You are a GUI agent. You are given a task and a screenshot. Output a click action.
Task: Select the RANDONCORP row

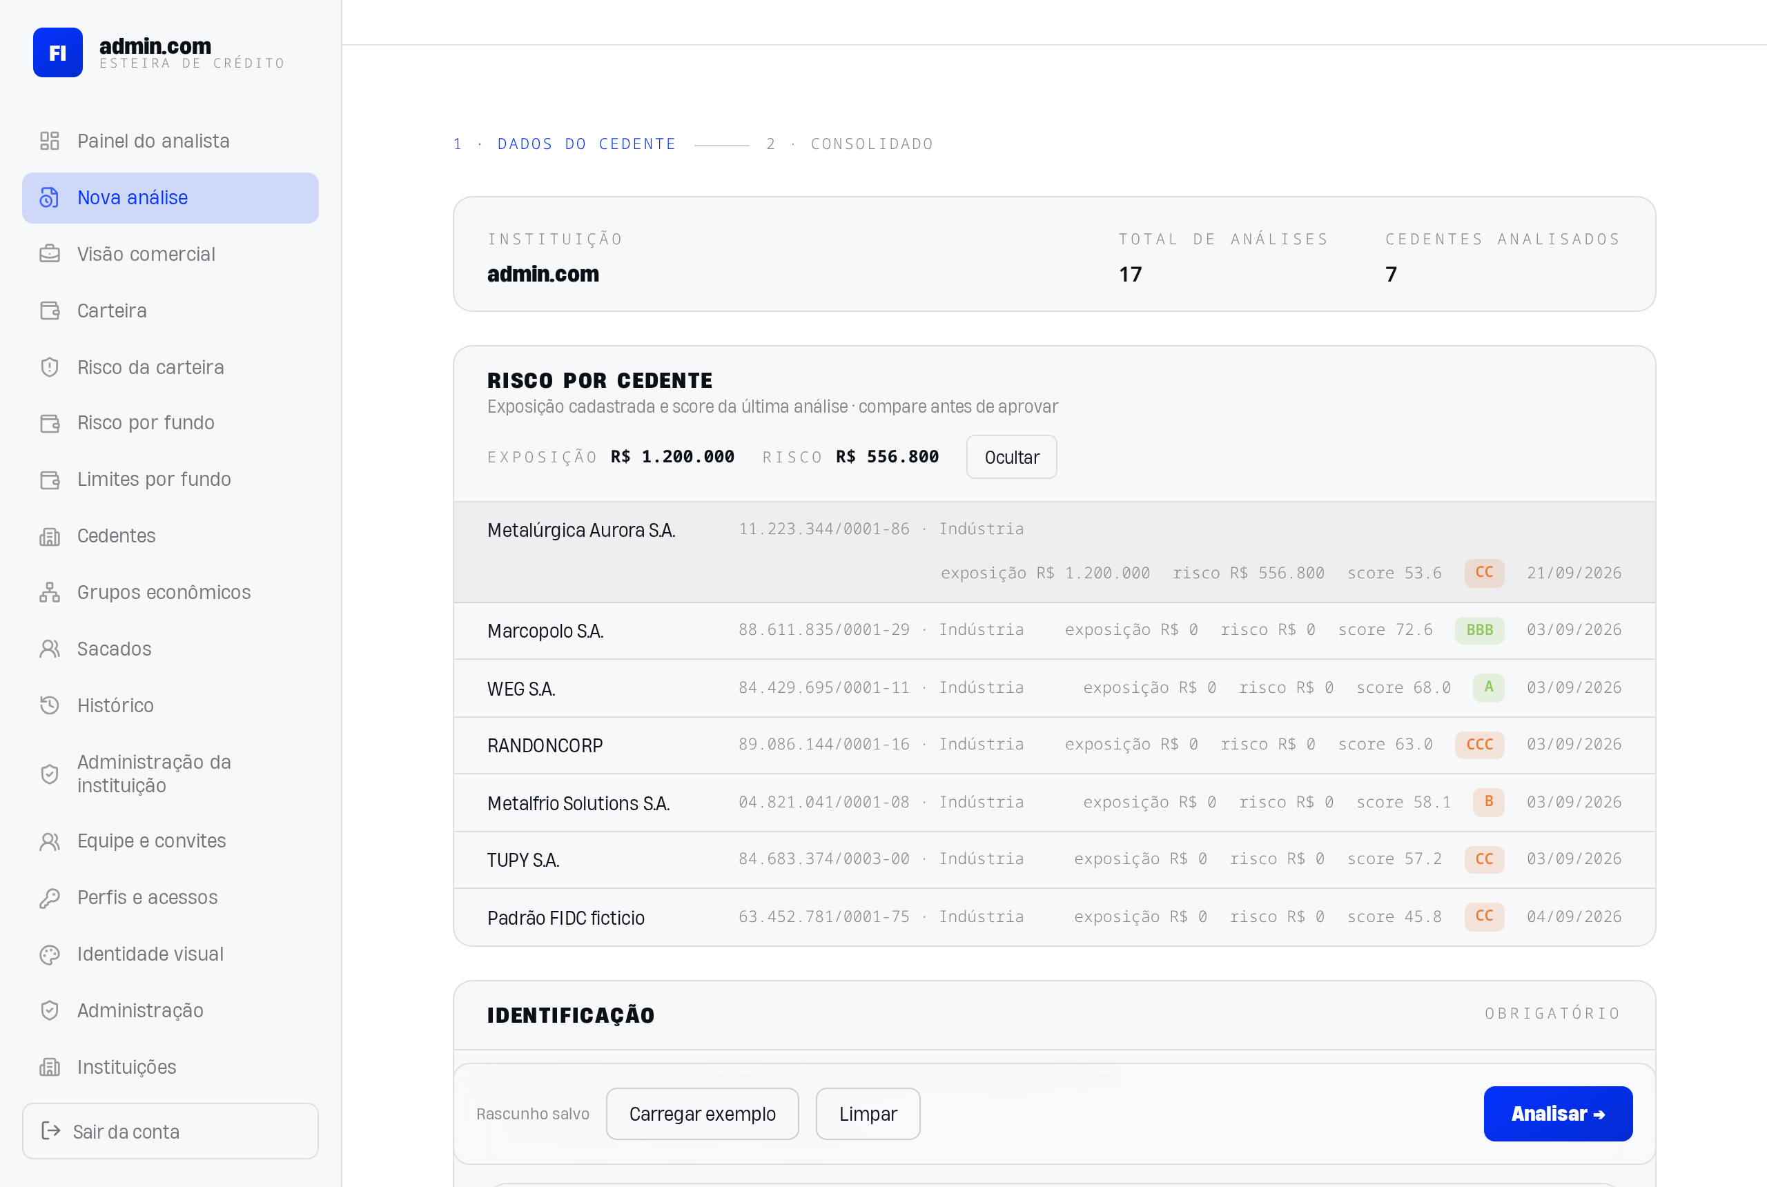coord(1055,745)
